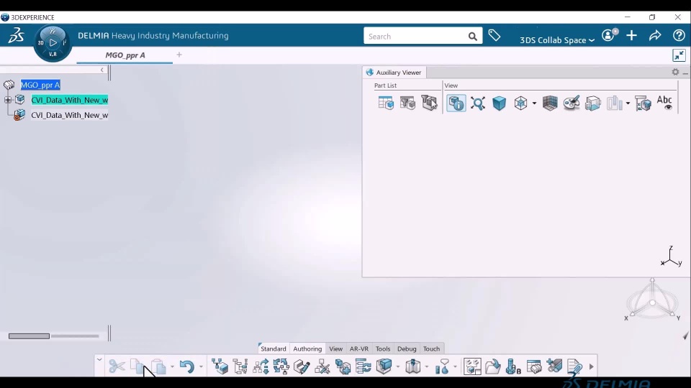This screenshot has width=691, height=388.
Task: Open the AR-VR tab
Action: pyautogui.click(x=359, y=348)
